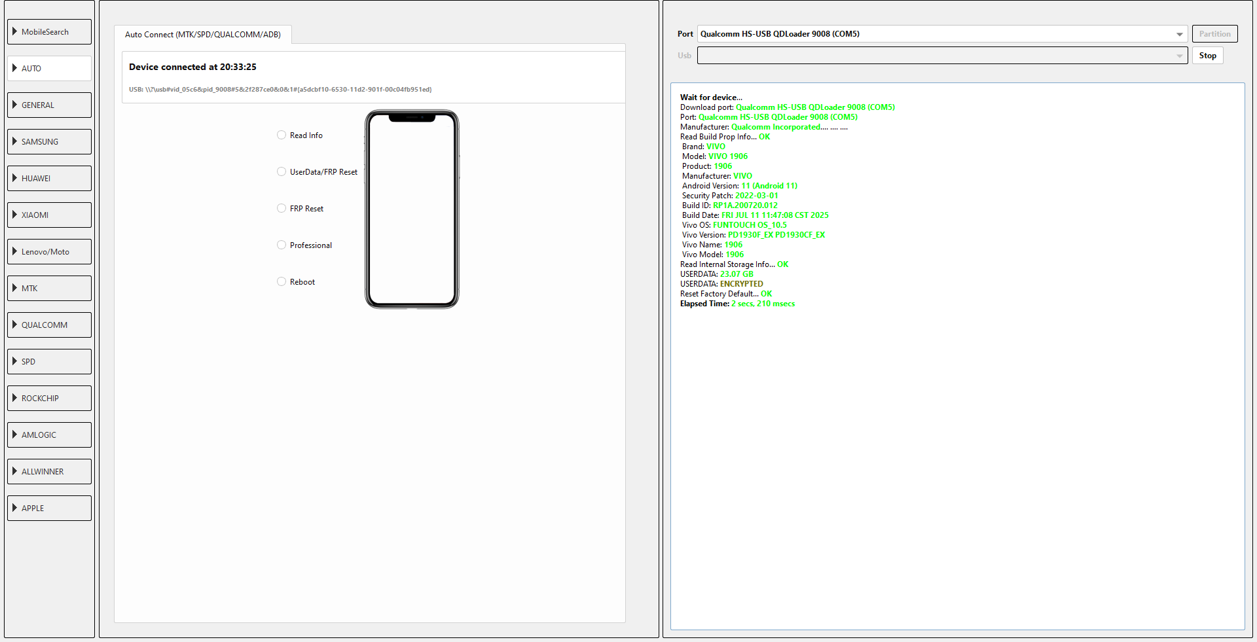Expand the APPLE sidebar section
1257x642 pixels.
[x=49, y=508]
